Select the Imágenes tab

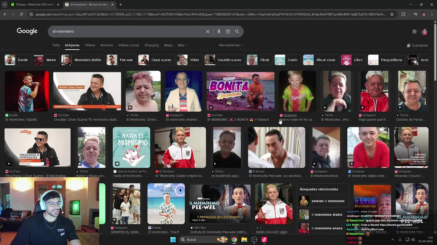point(72,45)
